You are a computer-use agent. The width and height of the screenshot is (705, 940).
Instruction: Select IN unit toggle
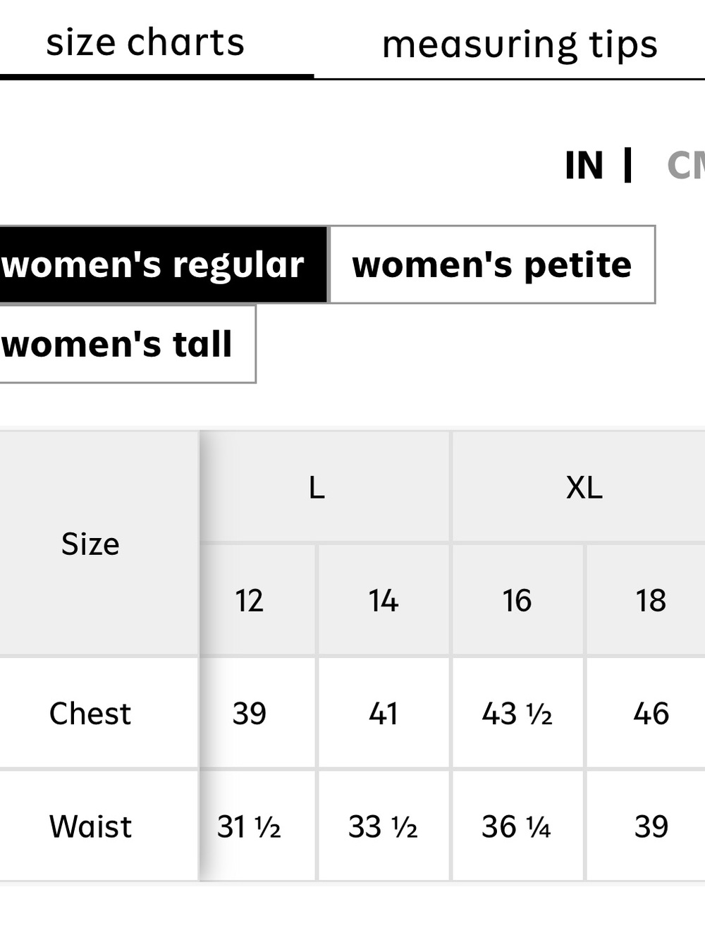point(584,166)
